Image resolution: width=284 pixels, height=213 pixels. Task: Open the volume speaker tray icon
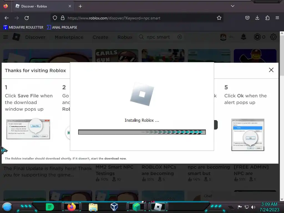pos(253,207)
